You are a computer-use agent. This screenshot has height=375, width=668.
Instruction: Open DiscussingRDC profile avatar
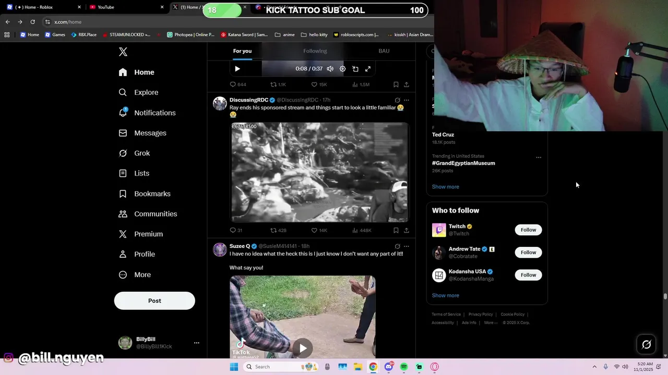pos(220,103)
